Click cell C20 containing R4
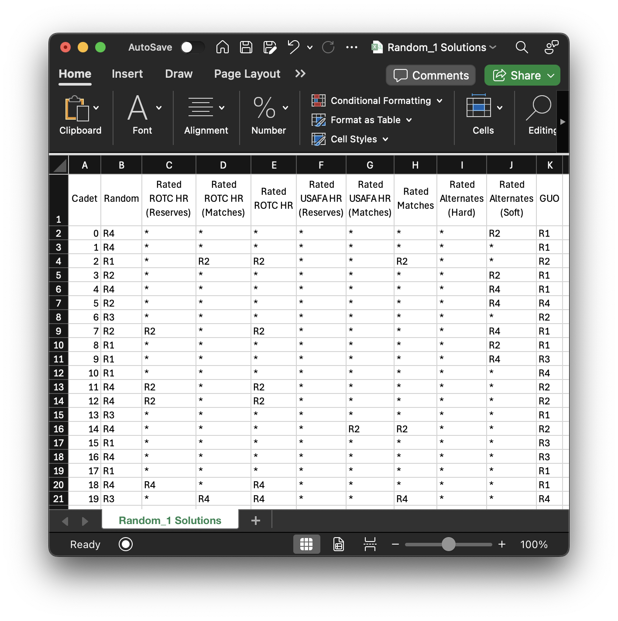Screen dimensions: 618x621 [x=169, y=485]
